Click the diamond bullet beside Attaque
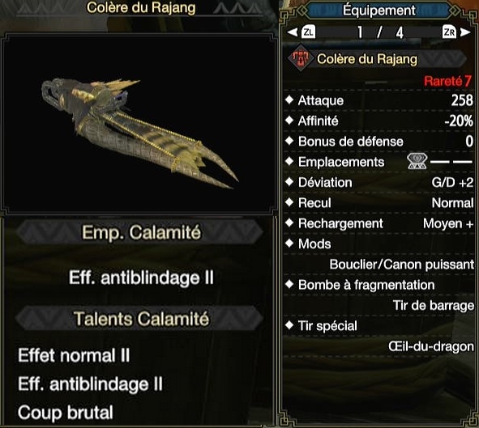The image size is (479, 428). [289, 100]
